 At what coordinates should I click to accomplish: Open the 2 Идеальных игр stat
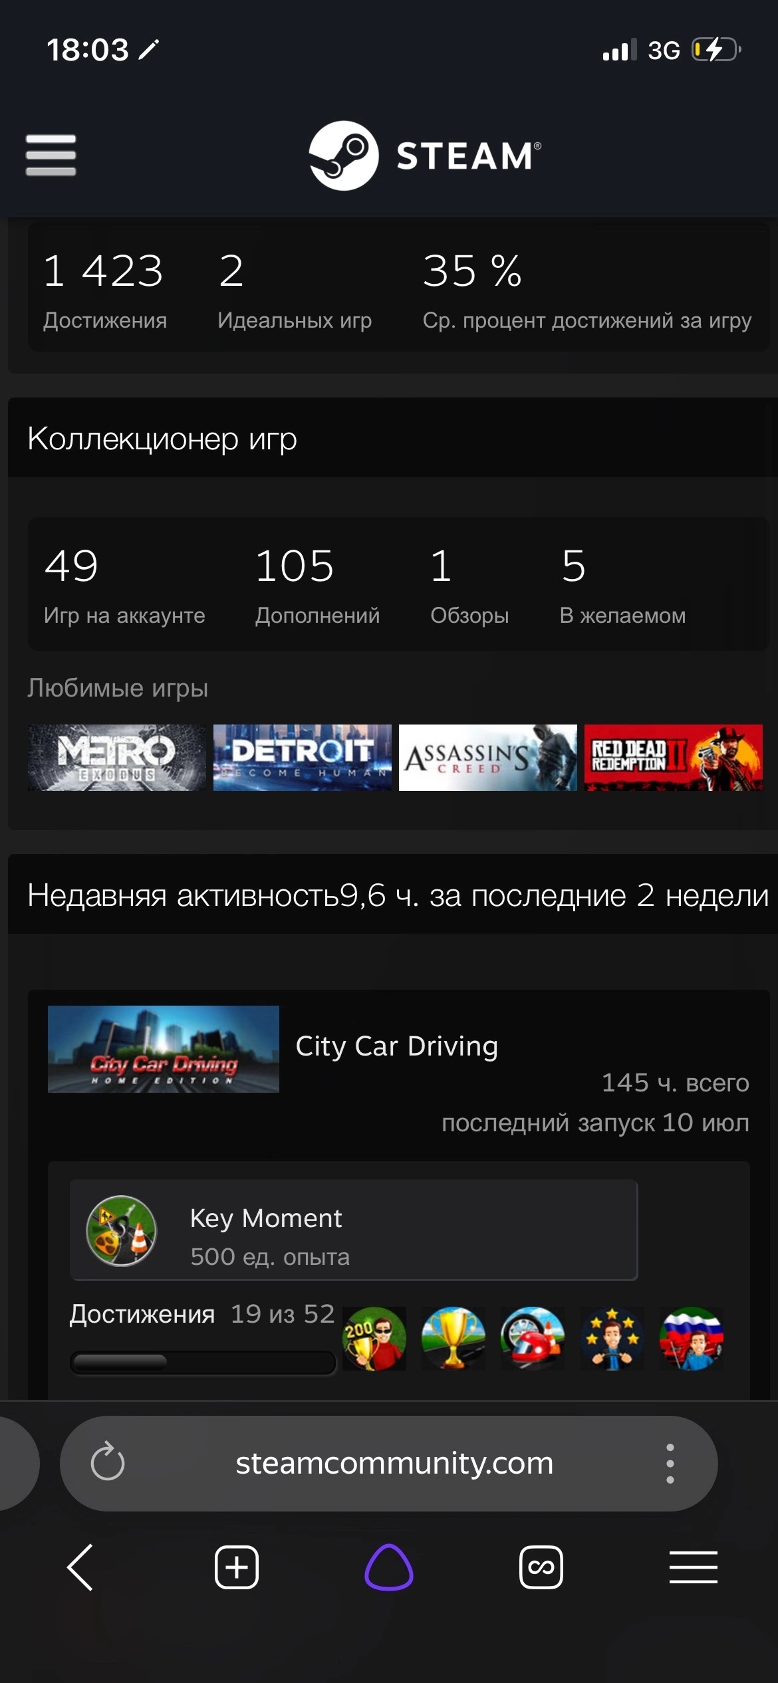[295, 290]
